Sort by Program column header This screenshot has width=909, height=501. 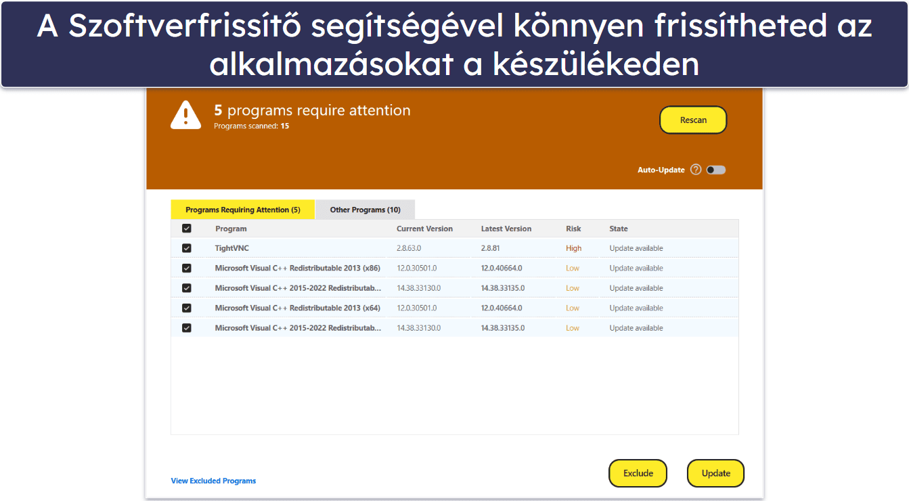[231, 229]
